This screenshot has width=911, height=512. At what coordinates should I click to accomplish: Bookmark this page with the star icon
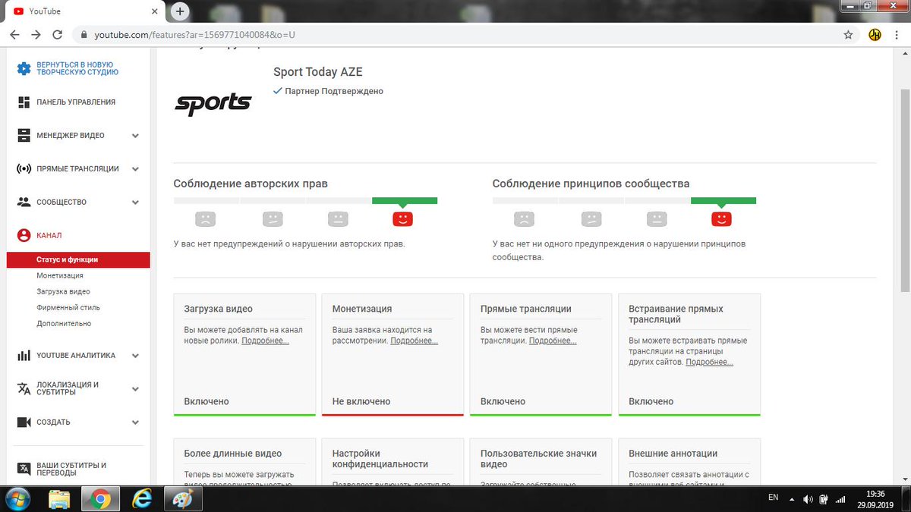848,35
